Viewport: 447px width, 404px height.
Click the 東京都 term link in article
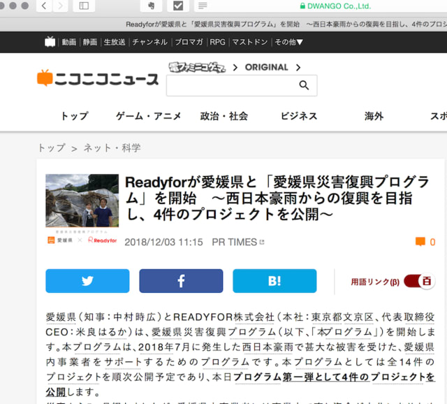(327, 317)
